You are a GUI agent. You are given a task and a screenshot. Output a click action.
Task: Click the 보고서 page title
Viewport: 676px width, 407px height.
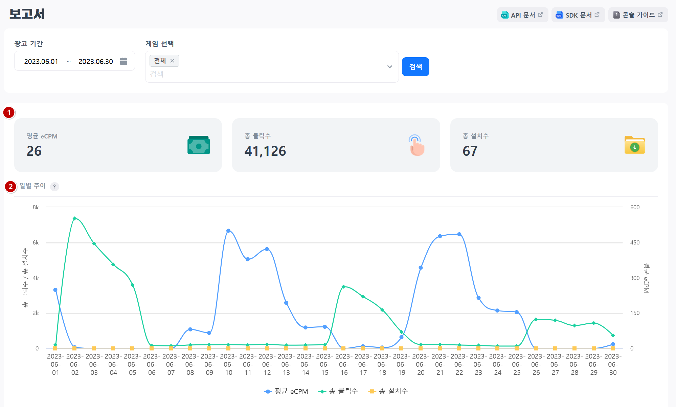(x=27, y=14)
